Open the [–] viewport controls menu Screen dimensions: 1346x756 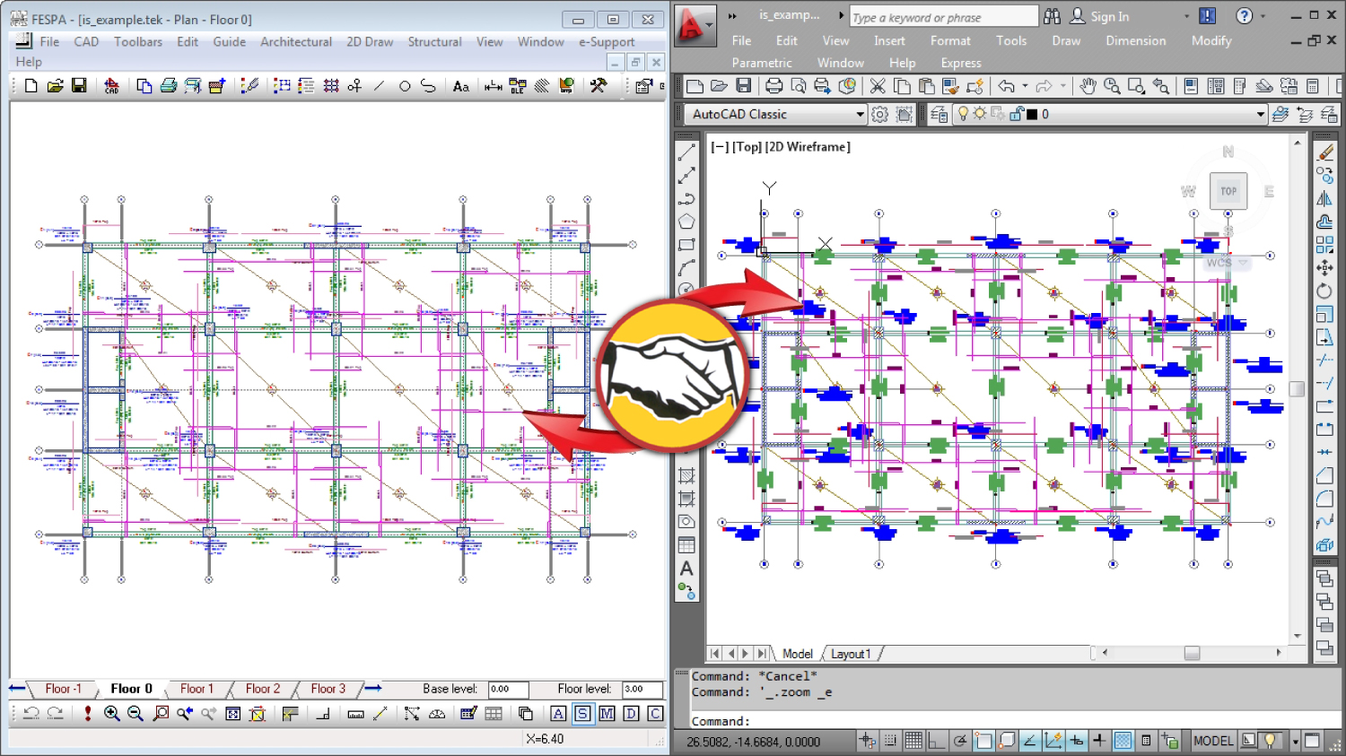[x=720, y=146]
